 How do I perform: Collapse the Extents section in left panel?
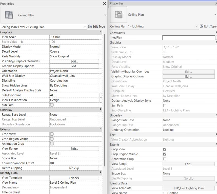click(100, 129)
